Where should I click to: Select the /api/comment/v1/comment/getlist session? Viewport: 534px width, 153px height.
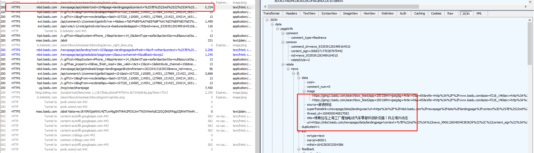(x=127, y=74)
